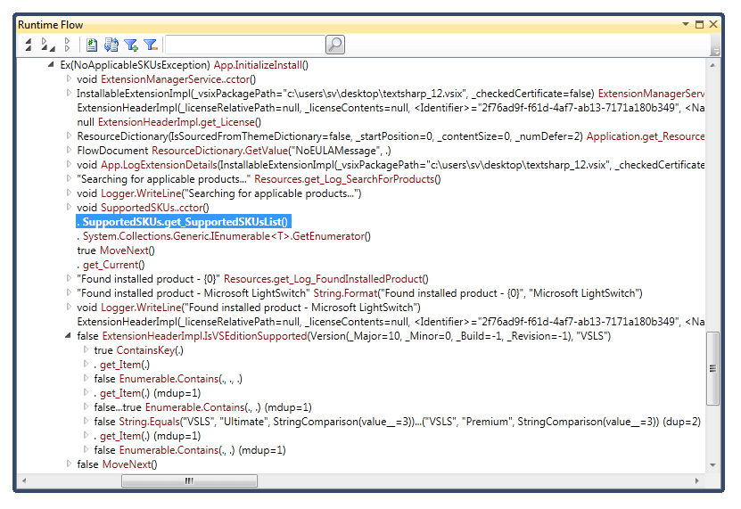
Task: Expand the void ExtensionManagerService..cctor() node
Action: coord(69,78)
